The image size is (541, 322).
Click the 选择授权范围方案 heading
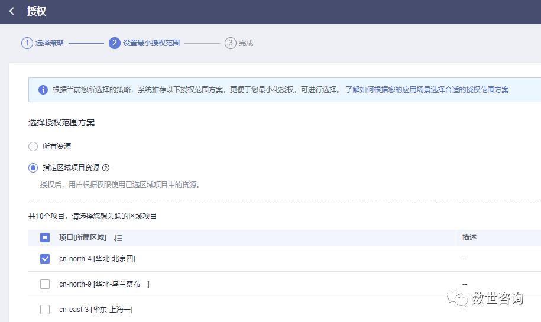(x=61, y=123)
